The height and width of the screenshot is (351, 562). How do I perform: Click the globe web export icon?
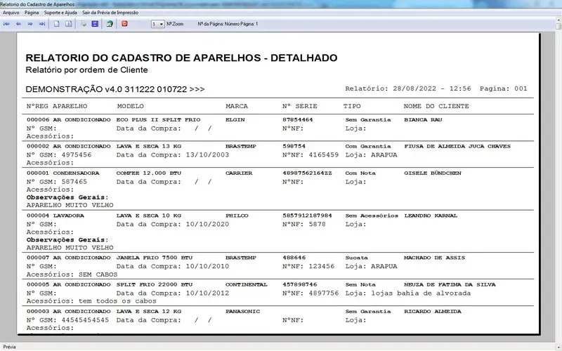coord(110,24)
